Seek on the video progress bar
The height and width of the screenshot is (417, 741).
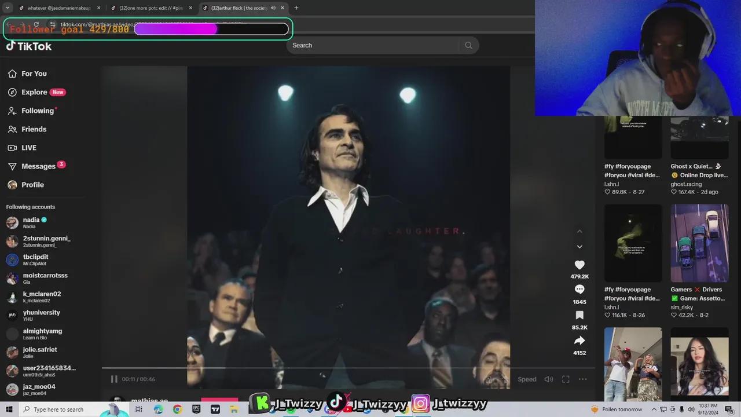click(x=348, y=368)
